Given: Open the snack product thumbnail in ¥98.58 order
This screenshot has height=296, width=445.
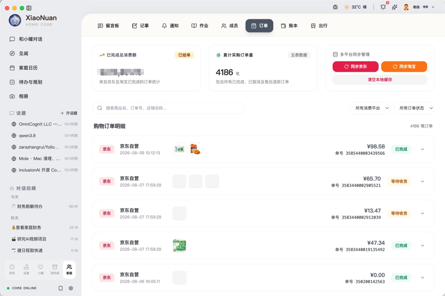Looking at the screenshot, I should [x=196, y=149].
